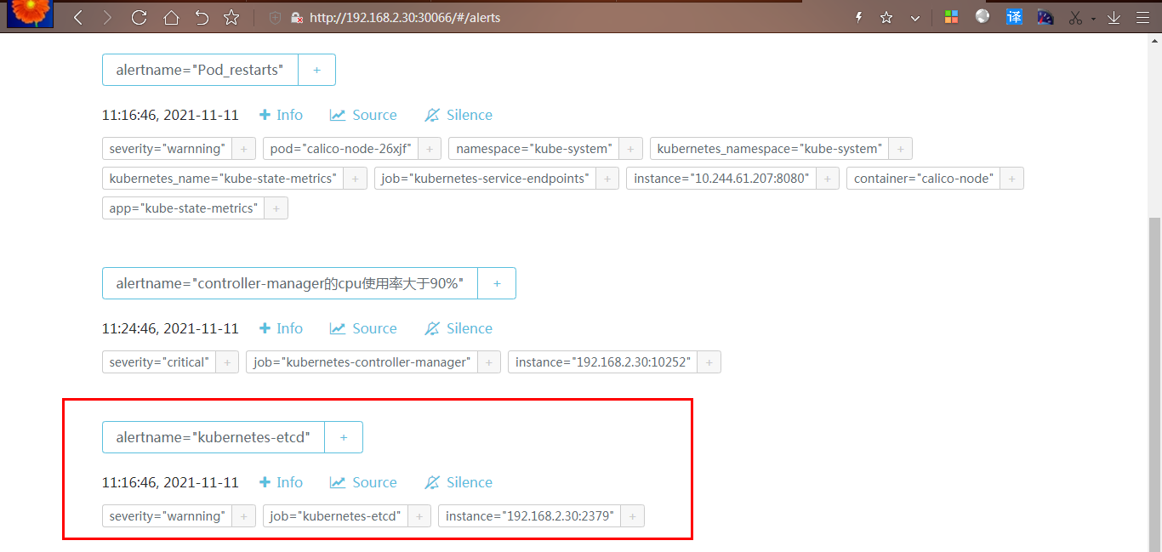Expand the screenshot tool dropdown arrow

[x=1093, y=19]
